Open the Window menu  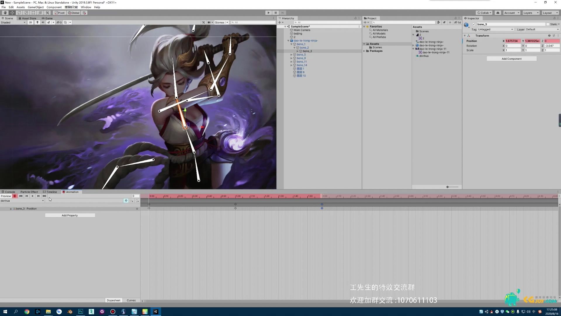point(86,7)
